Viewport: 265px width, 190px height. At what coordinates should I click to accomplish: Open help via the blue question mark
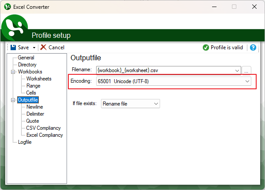[x=253, y=47]
